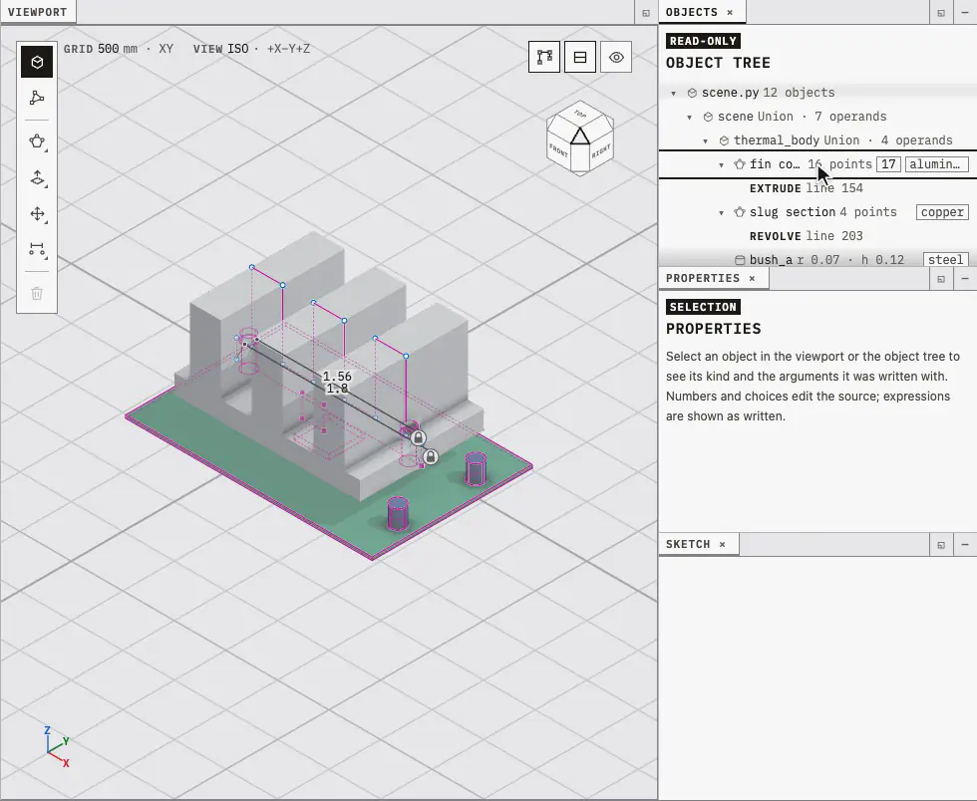Toggle the section split view button
This screenshot has height=801, width=977.
580,57
